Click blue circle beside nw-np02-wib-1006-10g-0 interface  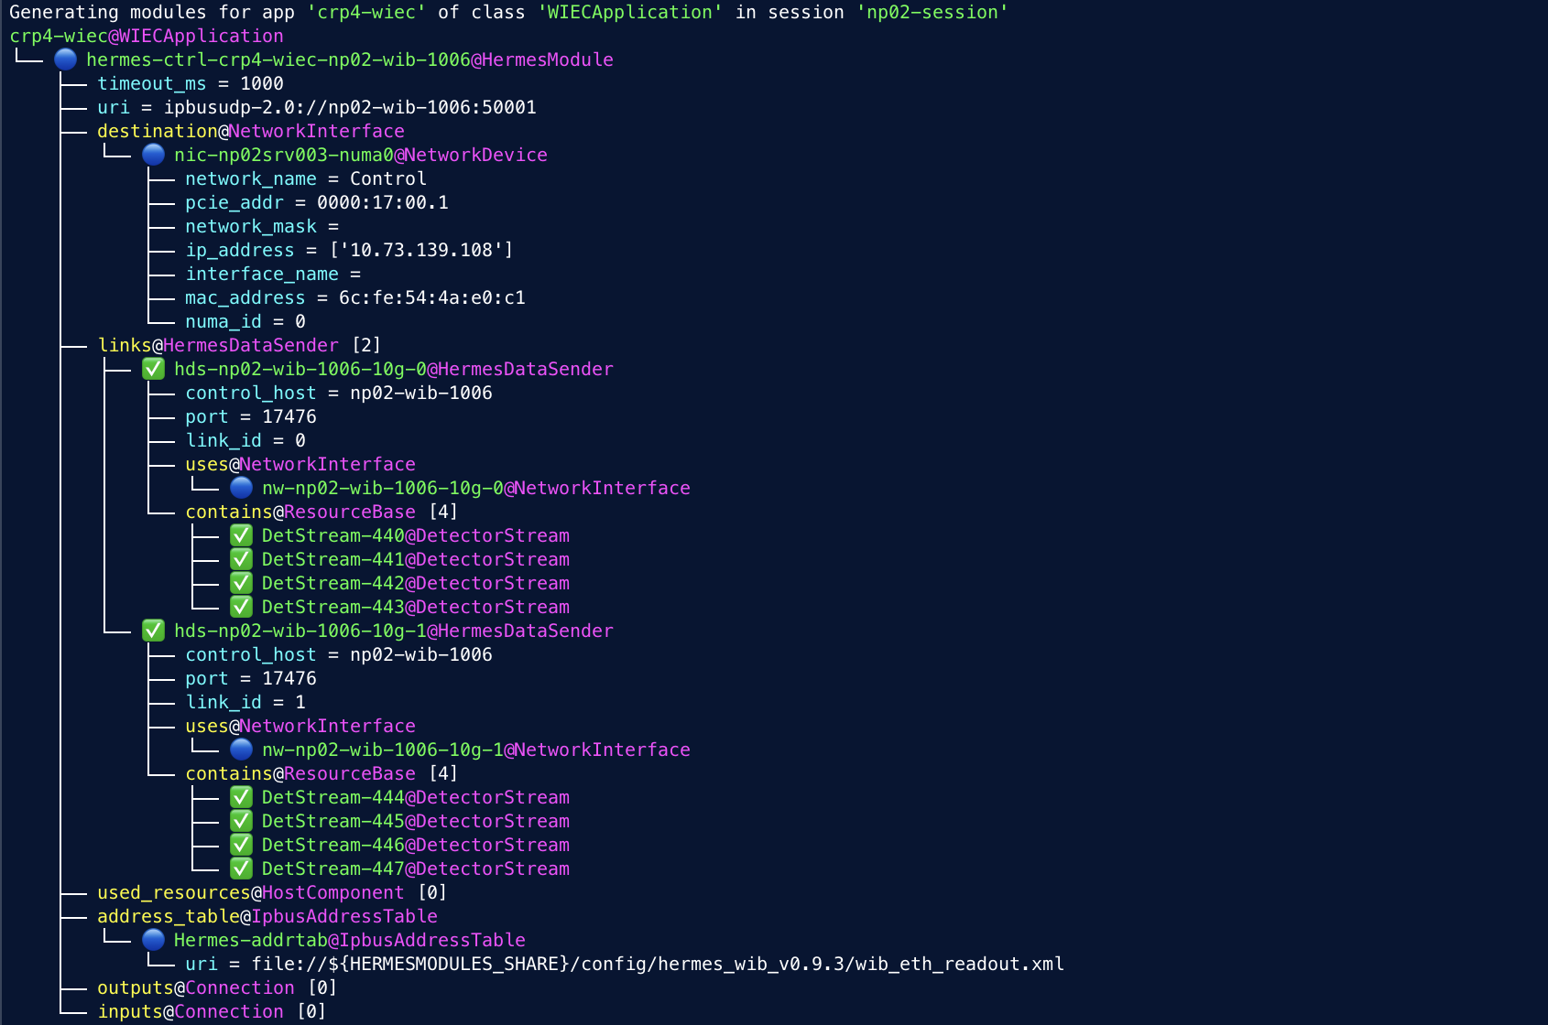point(241,488)
